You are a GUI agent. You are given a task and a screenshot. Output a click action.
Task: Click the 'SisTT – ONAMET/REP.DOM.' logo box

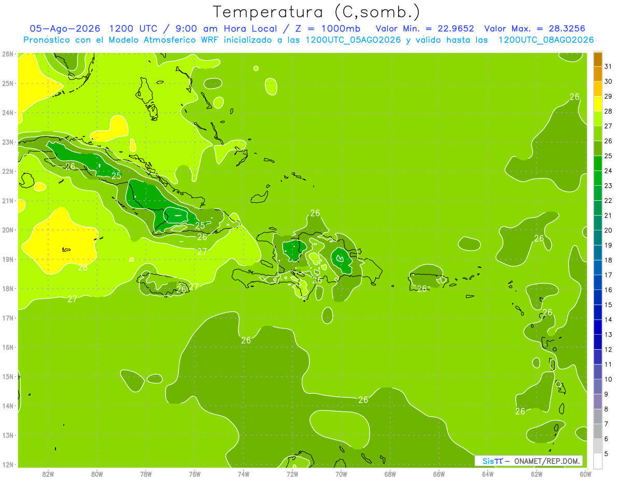pyautogui.click(x=529, y=461)
